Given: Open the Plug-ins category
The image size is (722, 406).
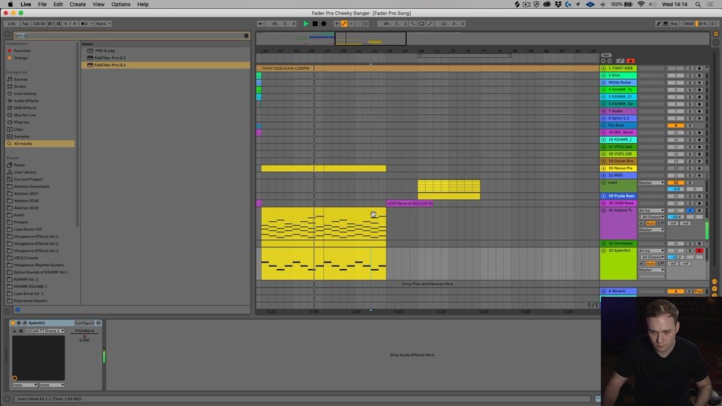Looking at the screenshot, I should tap(21, 122).
